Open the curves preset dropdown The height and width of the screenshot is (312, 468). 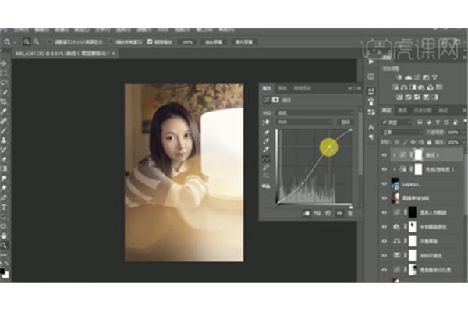tap(315, 113)
